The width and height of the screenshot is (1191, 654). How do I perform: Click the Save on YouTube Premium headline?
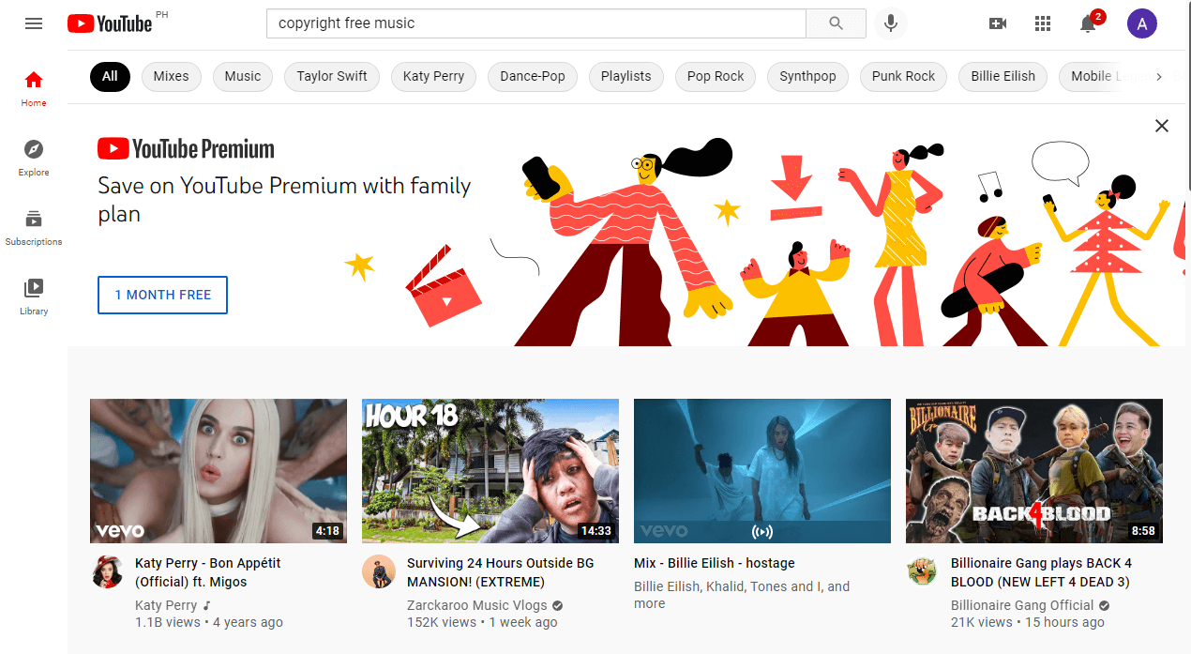[x=284, y=199]
